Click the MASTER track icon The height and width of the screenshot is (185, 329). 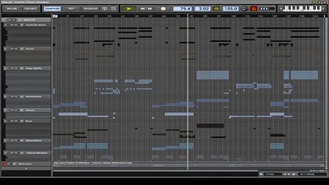coord(20,20)
